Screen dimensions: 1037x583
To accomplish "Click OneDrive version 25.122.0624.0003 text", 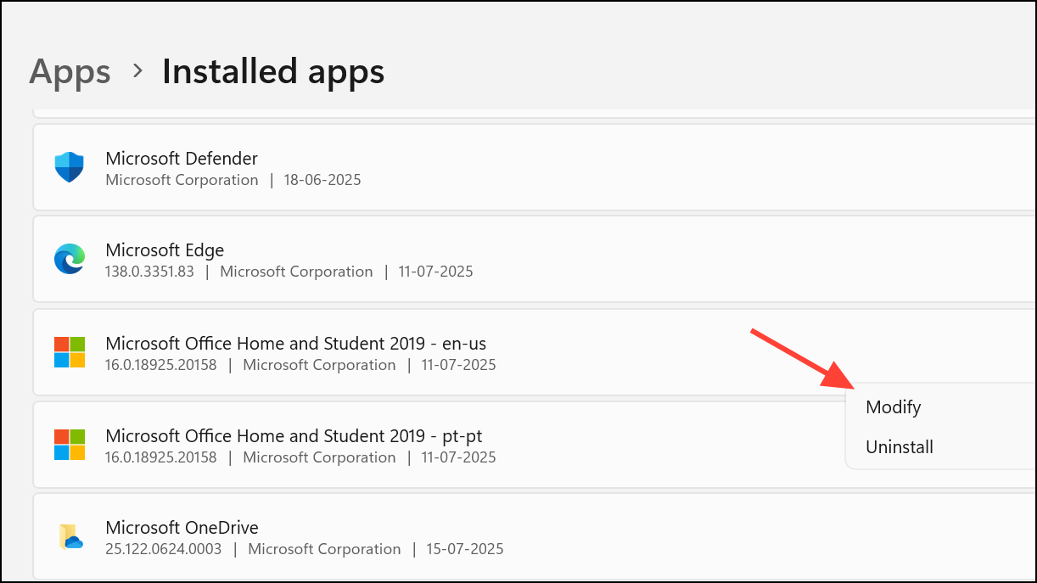I will pyautogui.click(x=164, y=549).
